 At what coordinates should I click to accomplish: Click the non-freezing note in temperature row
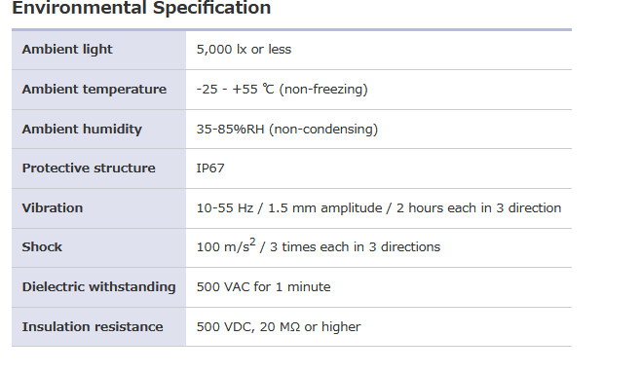323,90
